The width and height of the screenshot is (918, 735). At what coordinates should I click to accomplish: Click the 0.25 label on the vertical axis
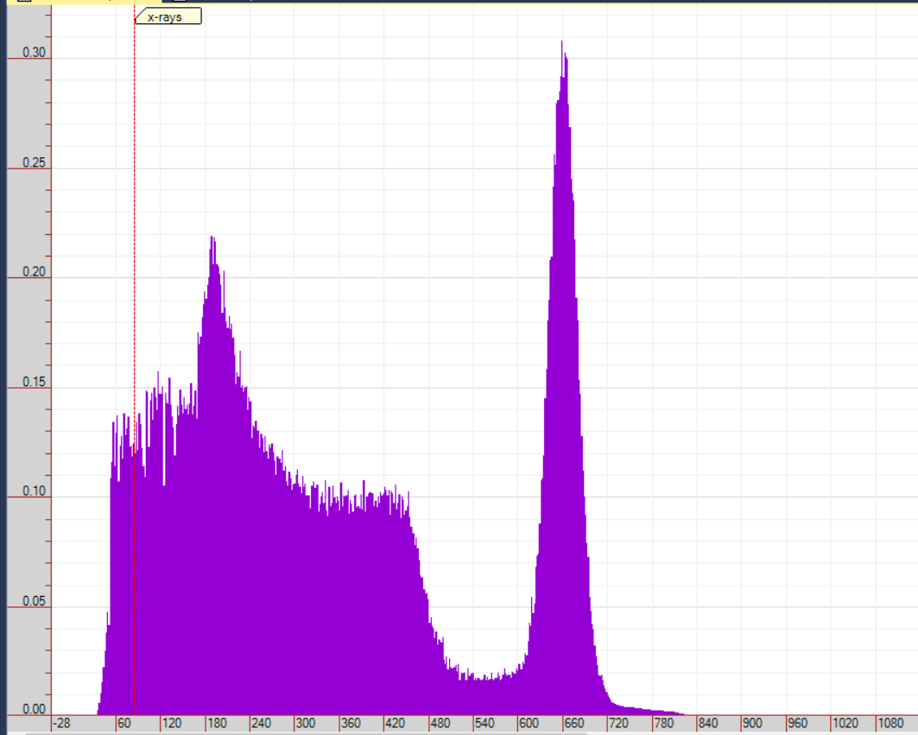click(34, 163)
